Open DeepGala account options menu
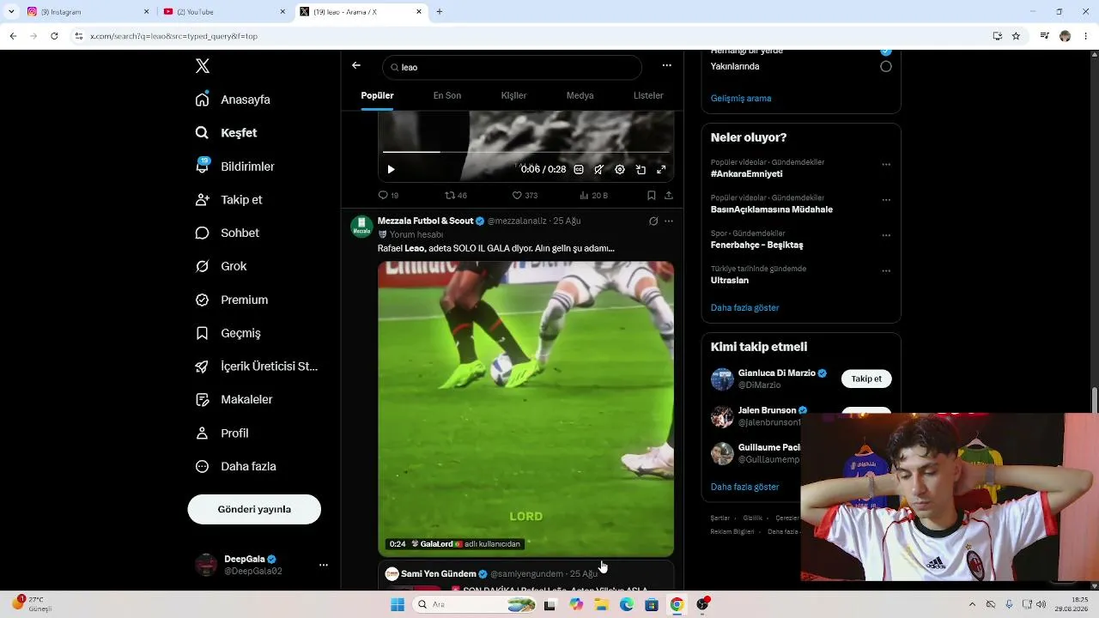 pyautogui.click(x=324, y=565)
